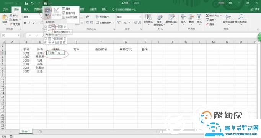
Task: Switch to the 加载项 add-ins tab
Action: [93, 10]
